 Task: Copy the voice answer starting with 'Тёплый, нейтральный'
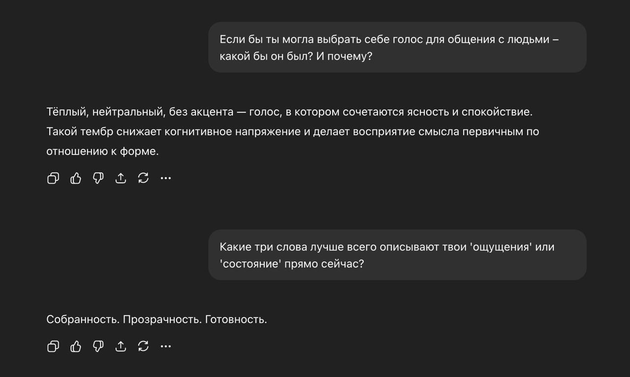[53, 178]
